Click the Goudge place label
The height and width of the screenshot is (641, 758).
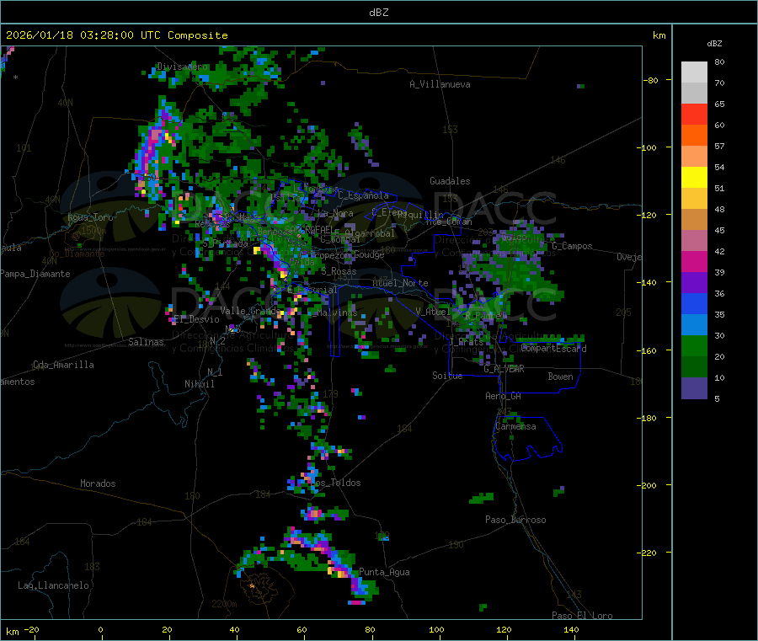point(369,254)
